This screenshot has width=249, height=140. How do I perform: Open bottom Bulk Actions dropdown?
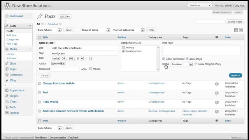tap(49, 128)
